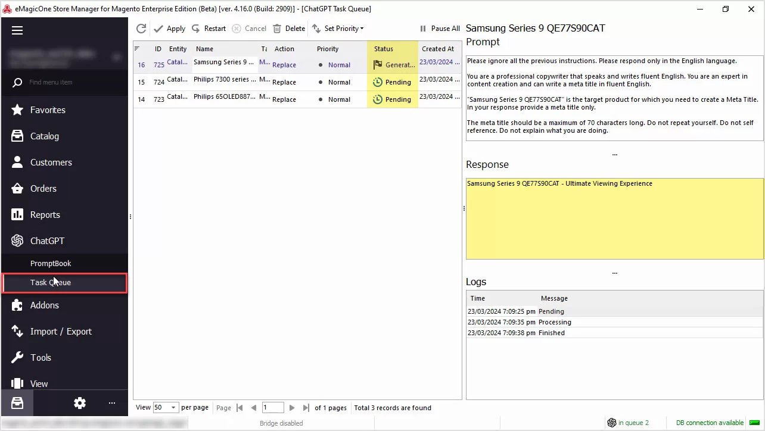765x431 pixels.
Task: Click the Orders basket icon
Action: tap(17, 188)
